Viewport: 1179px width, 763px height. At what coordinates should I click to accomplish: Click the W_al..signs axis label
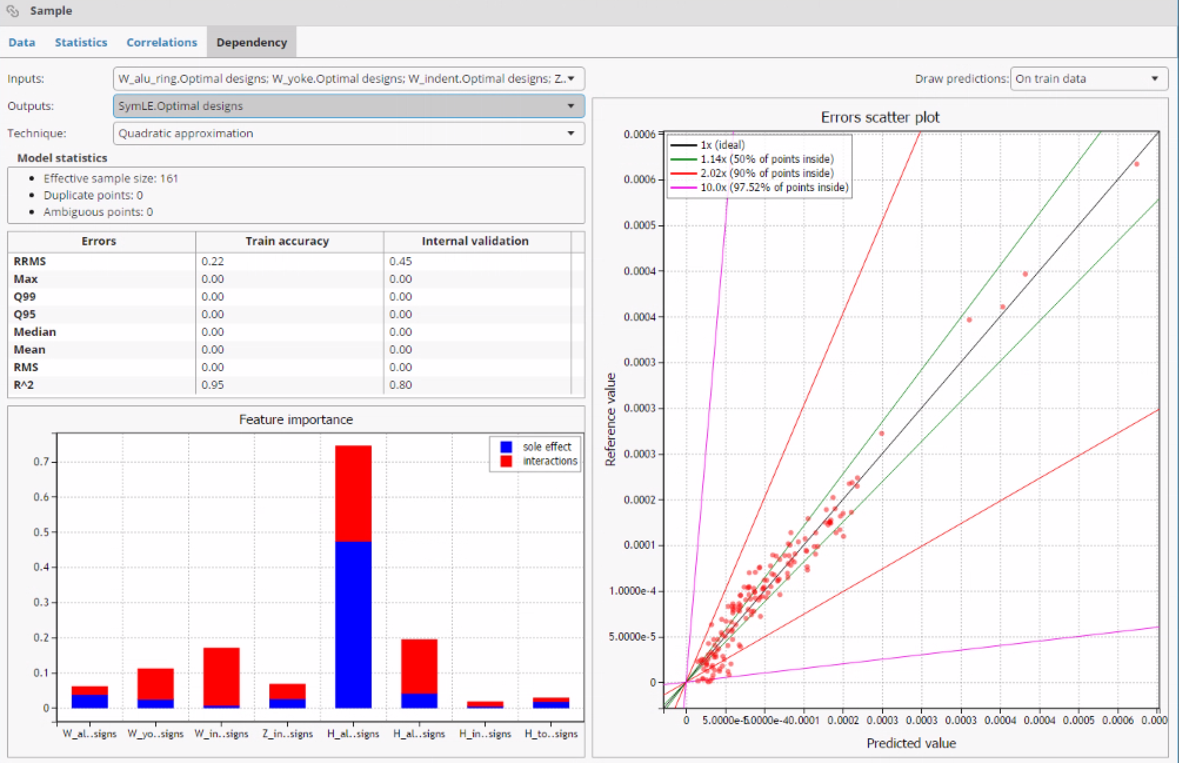(90, 734)
